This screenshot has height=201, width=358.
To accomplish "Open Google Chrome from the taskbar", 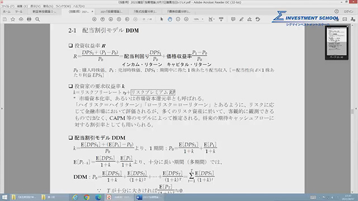I will click(87, 197).
